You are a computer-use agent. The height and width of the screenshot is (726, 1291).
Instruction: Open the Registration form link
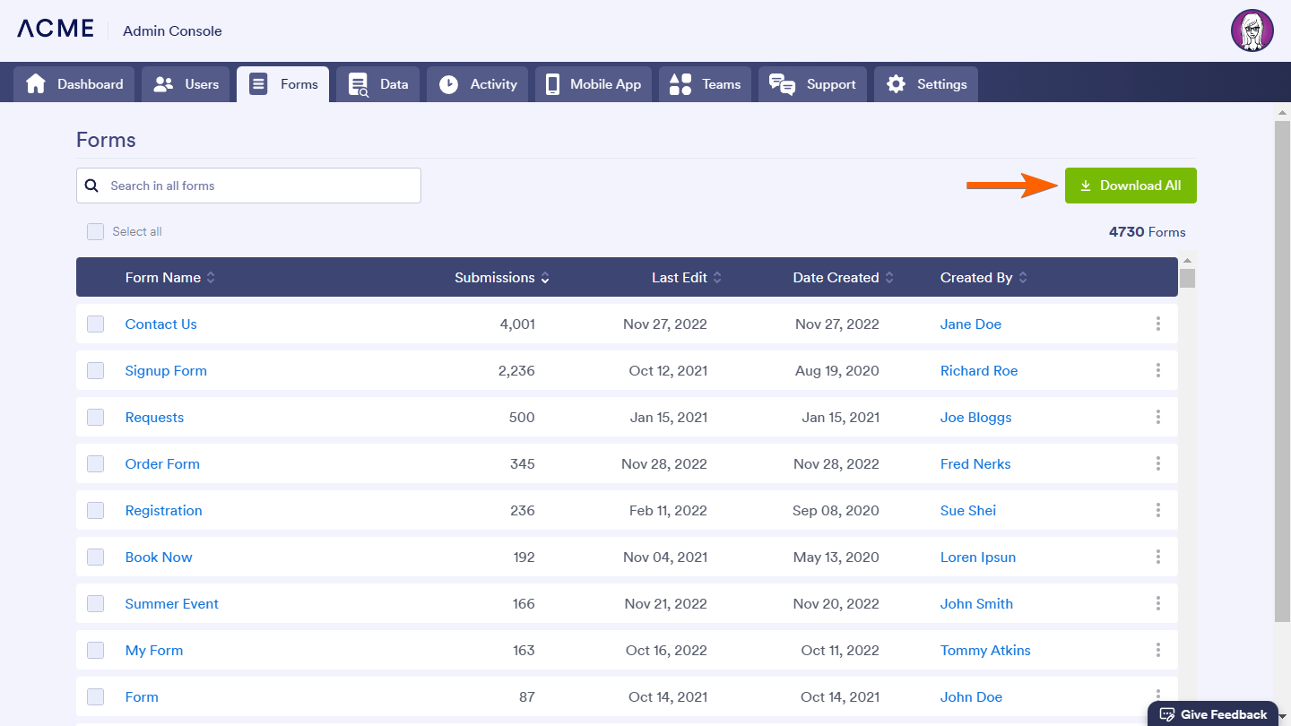coord(163,510)
